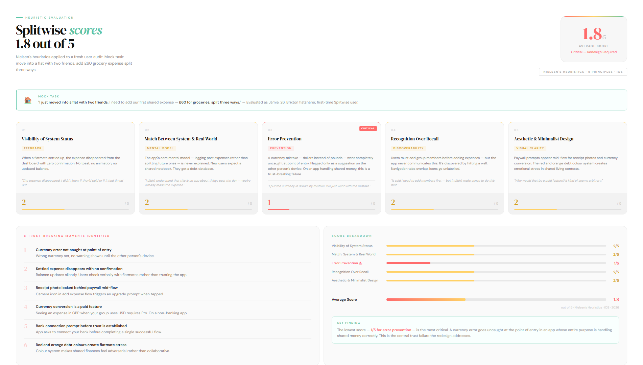Select 'Receipt photo locked behind paywall mid-flow'
The image size is (643, 365).
pyautogui.click(x=77, y=288)
